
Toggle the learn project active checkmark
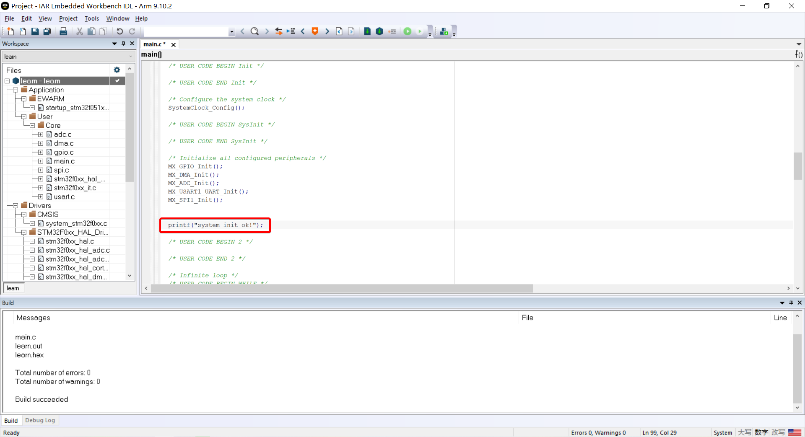[117, 80]
